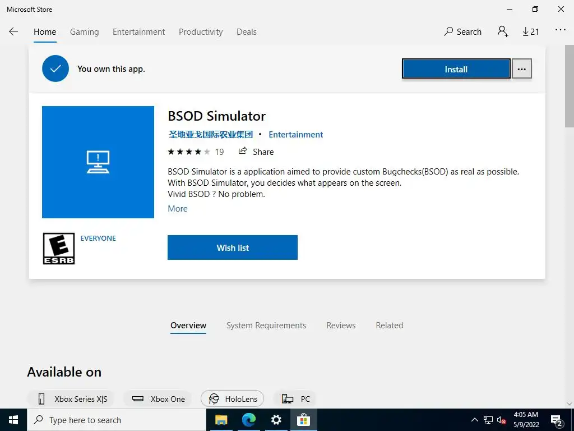Viewport: 574px width, 431px height.
Task: Select the System Requirements section tab
Action: tap(266, 325)
